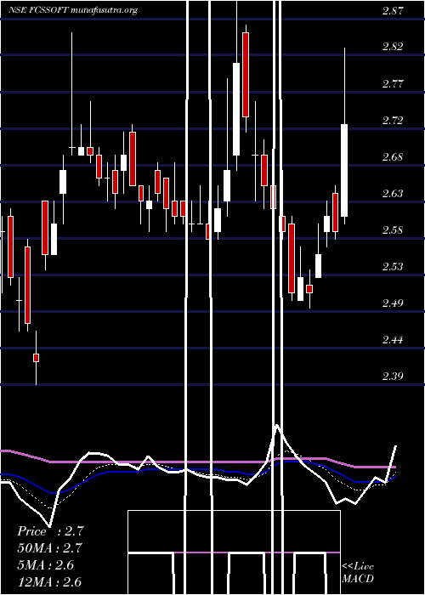
Task: Click the last tall white candlestick
Action: pyautogui.click(x=344, y=170)
